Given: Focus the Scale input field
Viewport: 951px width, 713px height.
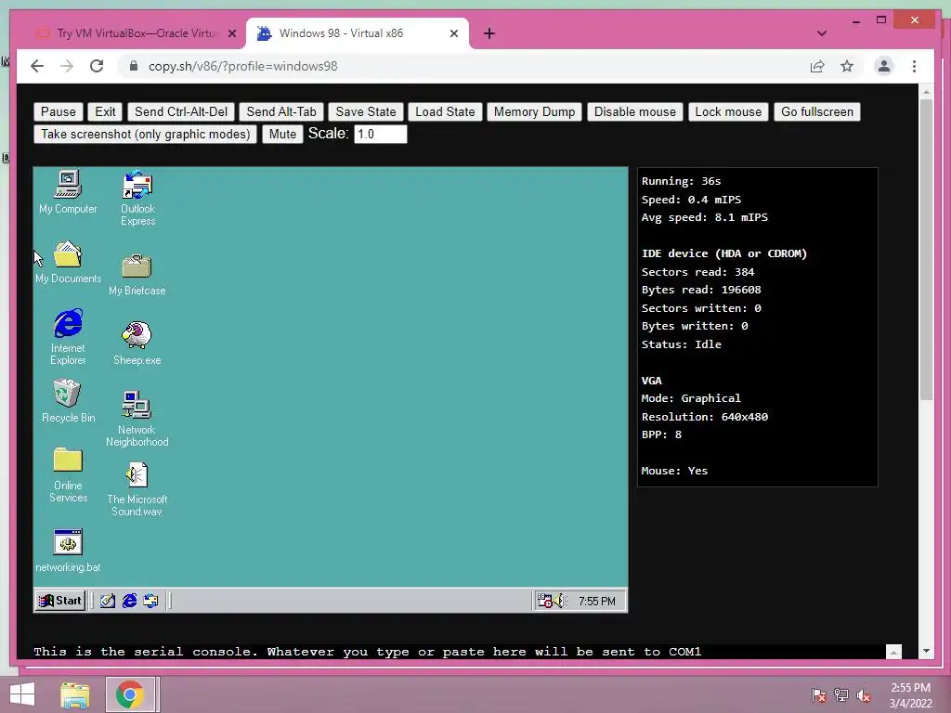Looking at the screenshot, I should pyautogui.click(x=380, y=134).
